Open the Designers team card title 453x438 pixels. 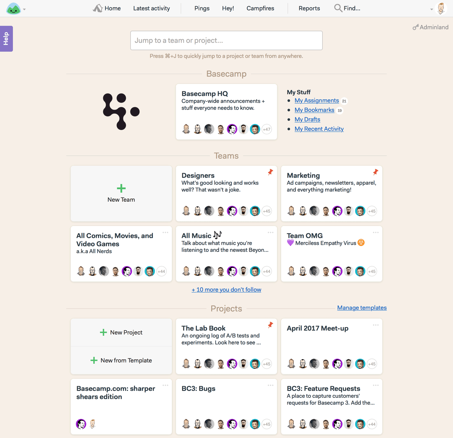[198, 175]
